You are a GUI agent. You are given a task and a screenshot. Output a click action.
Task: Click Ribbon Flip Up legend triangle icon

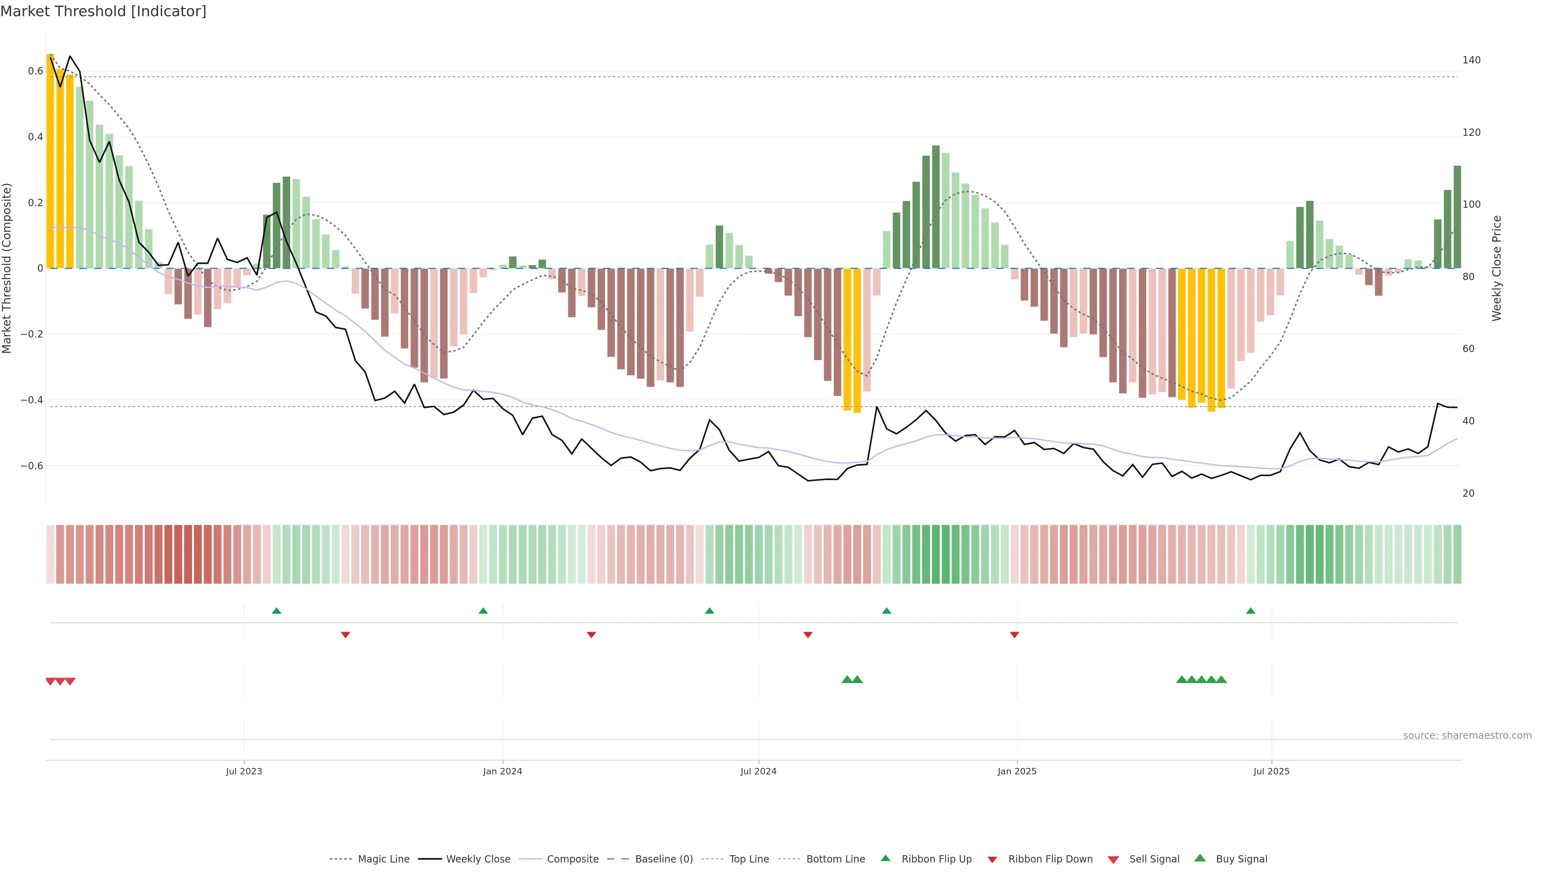[886, 858]
